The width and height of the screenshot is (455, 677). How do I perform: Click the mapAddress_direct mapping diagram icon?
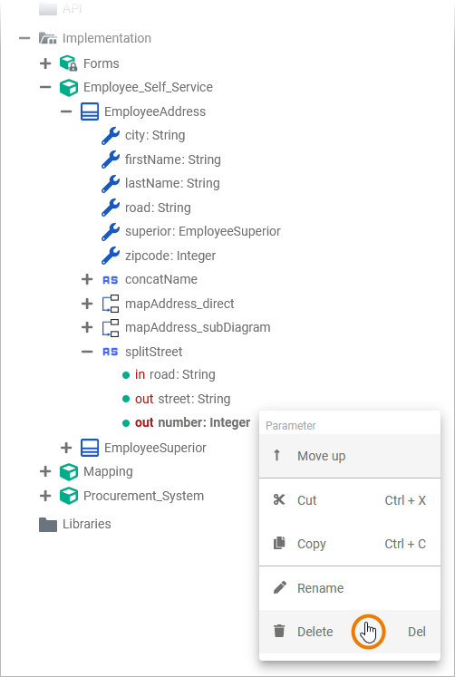(x=110, y=304)
